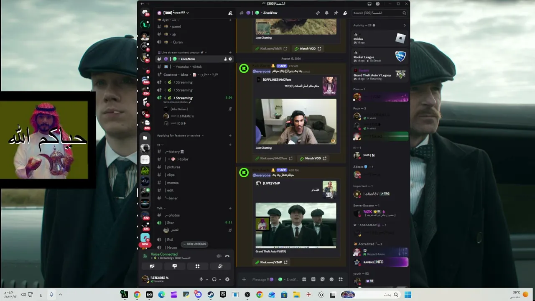Viewport: 535px width, 301px height.
Task: Open the Kick.com/V26P link
Action: click(271, 262)
